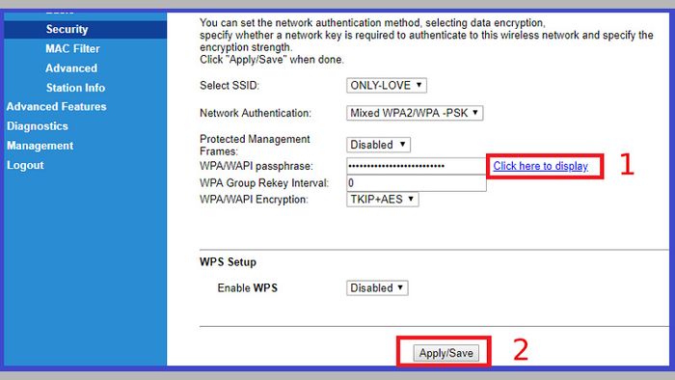
Task: Open the WPA/WAPI Encryption dropdown
Action: pos(382,200)
